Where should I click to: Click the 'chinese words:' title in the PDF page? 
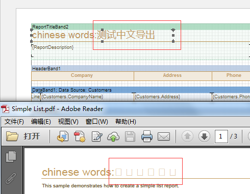pos(78,172)
